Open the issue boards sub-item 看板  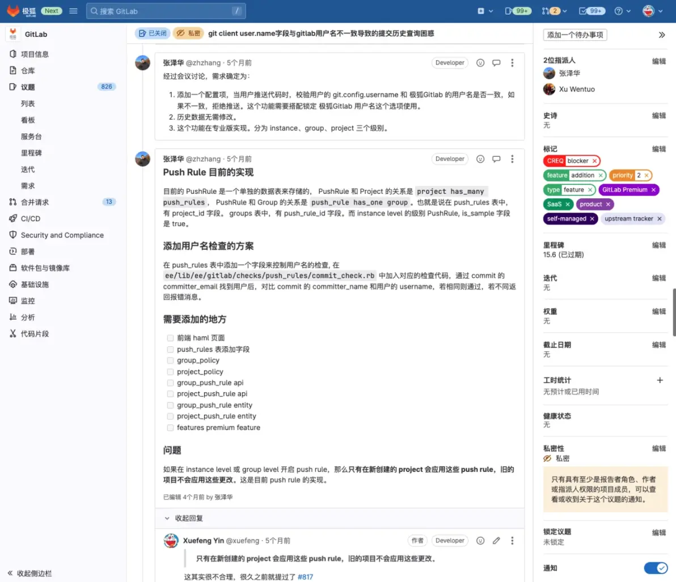click(28, 120)
